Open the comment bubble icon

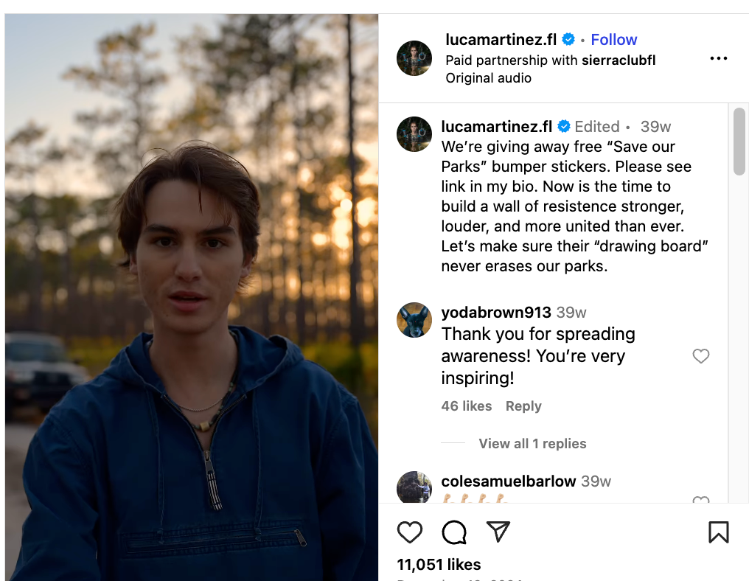click(x=454, y=532)
